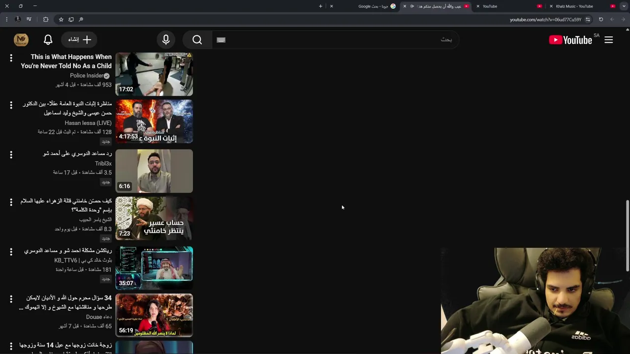Open the video title رد مساعد الدوسري على أحمد شو
Image resolution: width=630 pixels, height=354 pixels.
coord(78,153)
